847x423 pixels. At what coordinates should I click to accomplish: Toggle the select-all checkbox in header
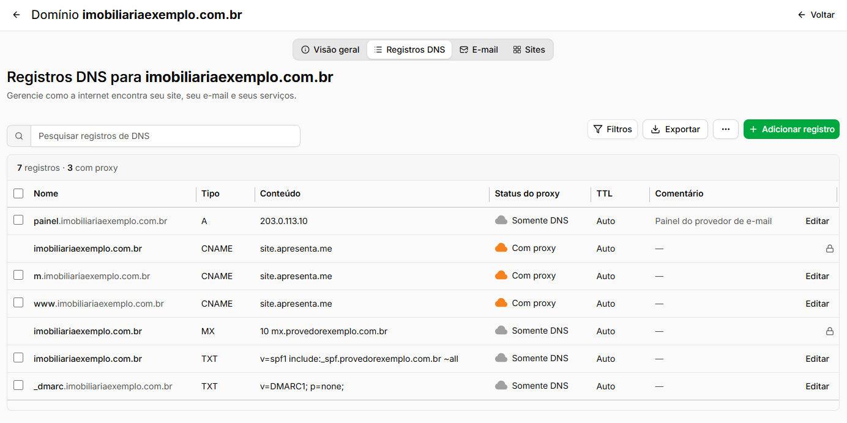coord(18,193)
